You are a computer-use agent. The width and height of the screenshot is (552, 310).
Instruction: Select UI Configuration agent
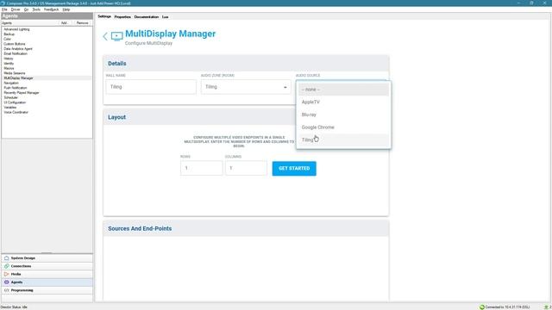tap(15, 102)
